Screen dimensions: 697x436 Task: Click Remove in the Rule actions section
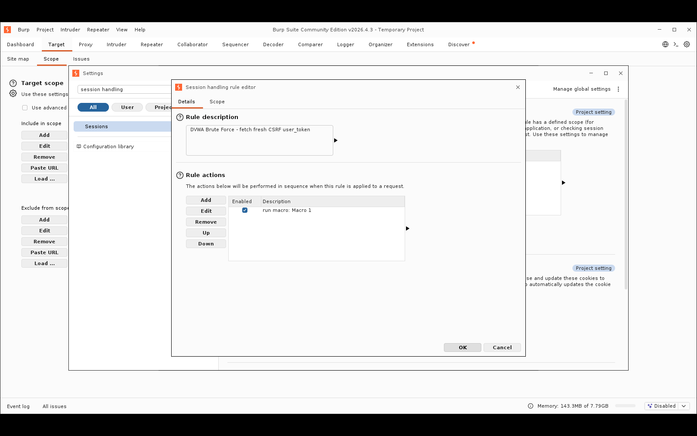(206, 222)
